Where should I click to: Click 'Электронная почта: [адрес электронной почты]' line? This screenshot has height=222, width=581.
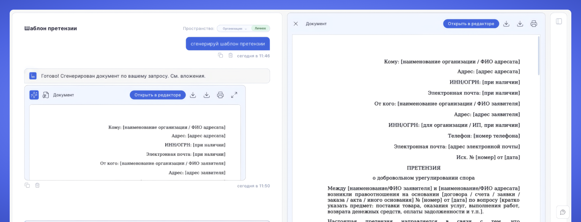pos(457,147)
